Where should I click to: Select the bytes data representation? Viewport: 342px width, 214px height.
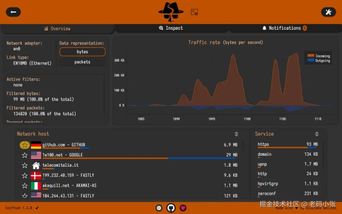(x=82, y=52)
